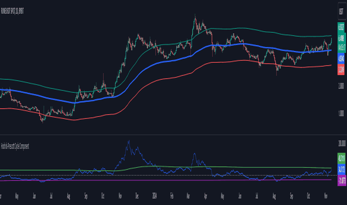Click the highest candle near March 2024
Viewport: 347px width, 205px height.
[x=195, y=21]
